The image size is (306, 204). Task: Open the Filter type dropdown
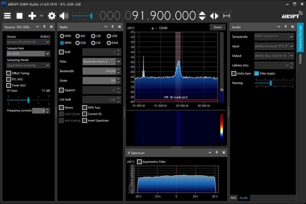tap(102, 62)
